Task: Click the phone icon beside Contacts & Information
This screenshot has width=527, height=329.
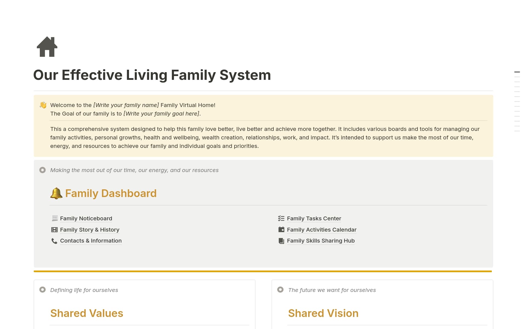Action: click(x=54, y=241)
